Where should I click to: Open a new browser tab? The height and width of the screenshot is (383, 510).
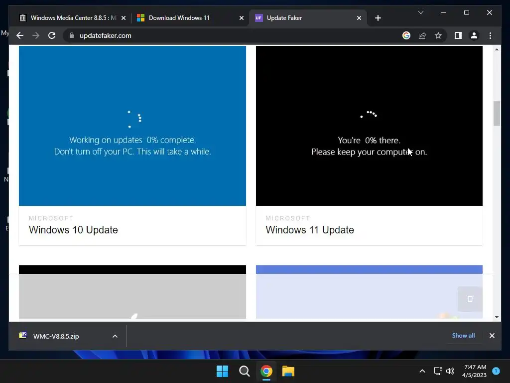(x=378, y=18)
